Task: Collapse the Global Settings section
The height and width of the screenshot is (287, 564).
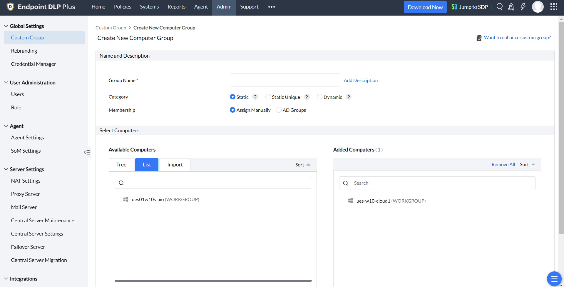Action: click(6, 26)
